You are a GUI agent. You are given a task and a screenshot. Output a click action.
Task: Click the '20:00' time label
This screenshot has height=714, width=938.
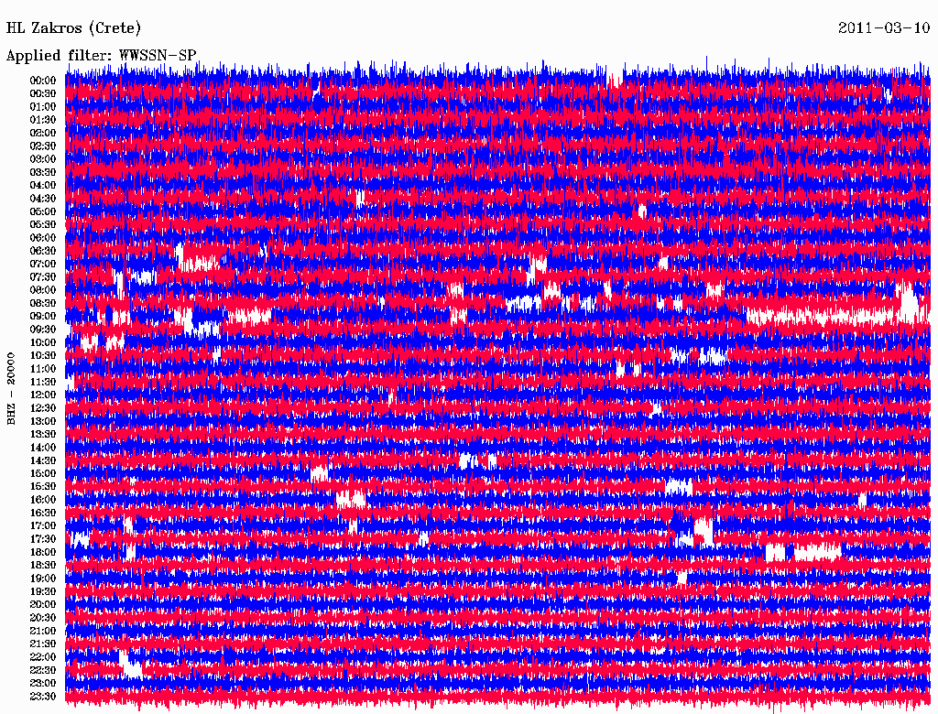(43, 604)
